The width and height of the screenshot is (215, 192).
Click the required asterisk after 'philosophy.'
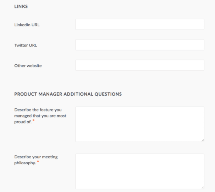click(x=38, y=161)
